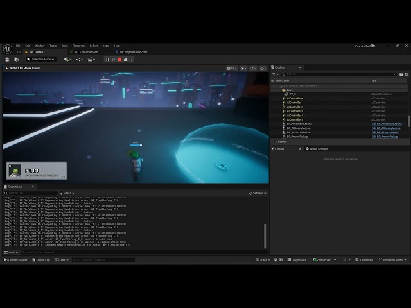The width and height of the screenshot is (411, 308).
Task: Eject from the player controller
Action: (126, 60)
